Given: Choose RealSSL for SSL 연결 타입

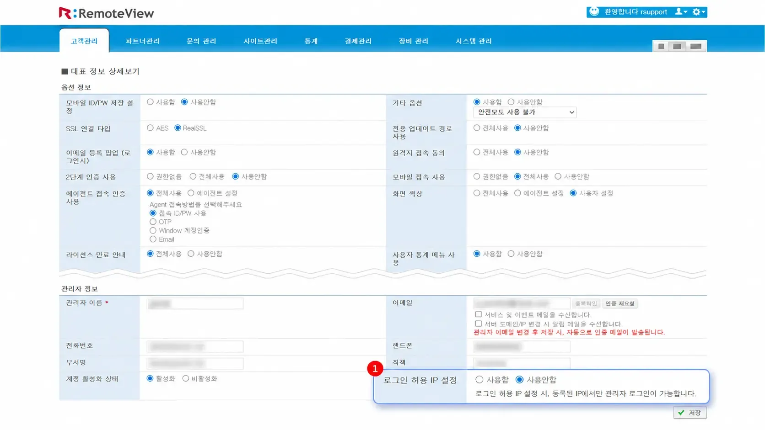Looking at the screenshot, I should (x=178, y=128).
